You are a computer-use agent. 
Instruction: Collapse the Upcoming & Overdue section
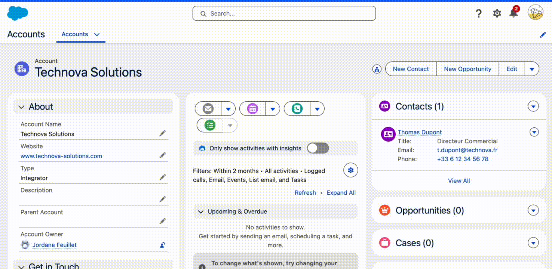pos(201,212)
